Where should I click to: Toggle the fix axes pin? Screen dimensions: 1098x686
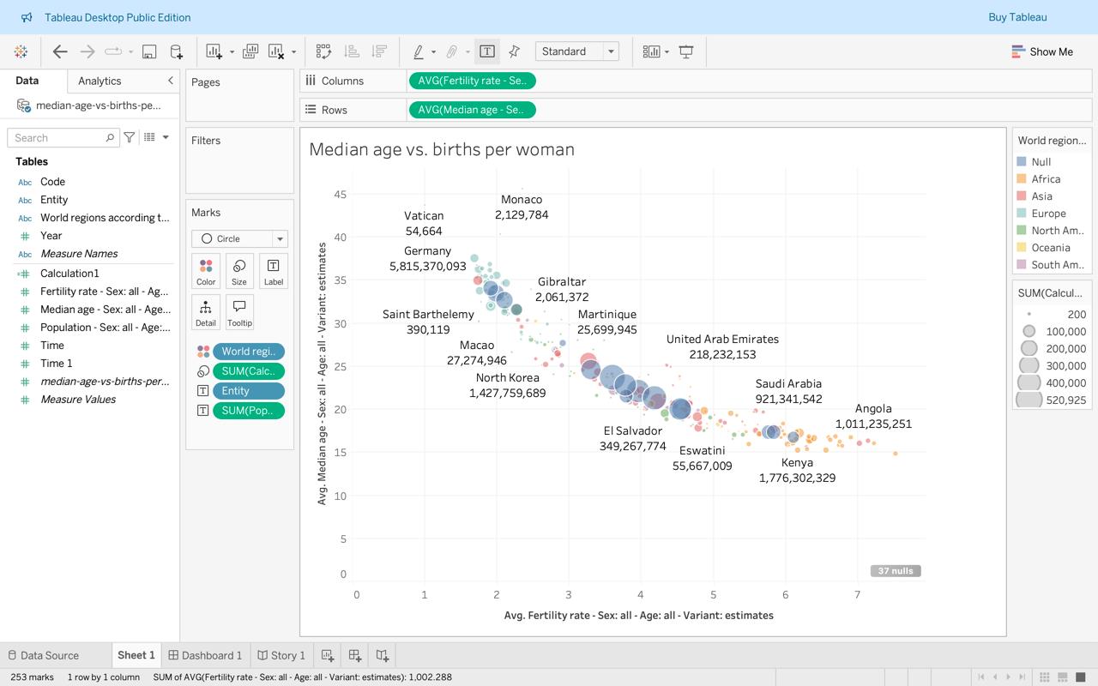514,51
